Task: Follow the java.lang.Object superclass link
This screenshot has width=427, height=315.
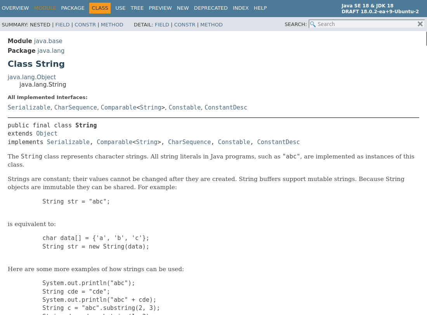Action: [x=31, y=77]
